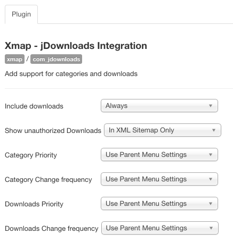Open the Downloads Priority dropdown
233x242 pixels.
[159, 204]
